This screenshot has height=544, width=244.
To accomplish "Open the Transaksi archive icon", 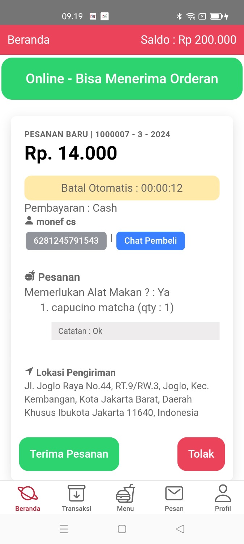I will click(77, 494).
